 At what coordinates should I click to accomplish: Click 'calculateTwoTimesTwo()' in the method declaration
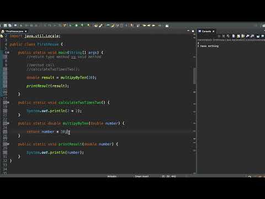tap(82, 102)
